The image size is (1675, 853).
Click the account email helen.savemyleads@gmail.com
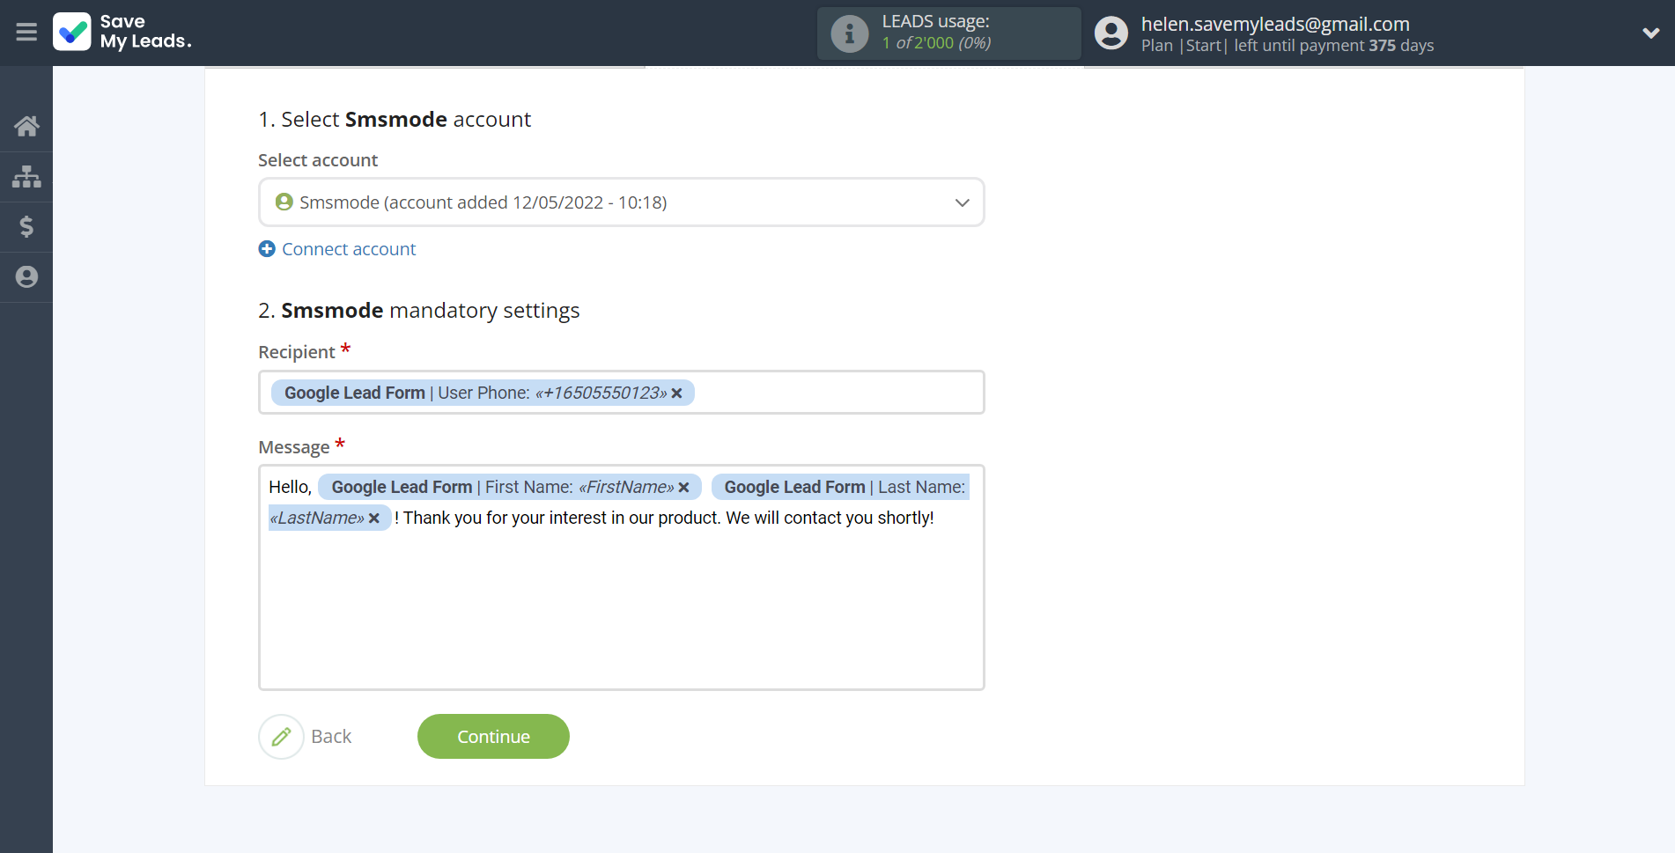tap(1275, 24)
